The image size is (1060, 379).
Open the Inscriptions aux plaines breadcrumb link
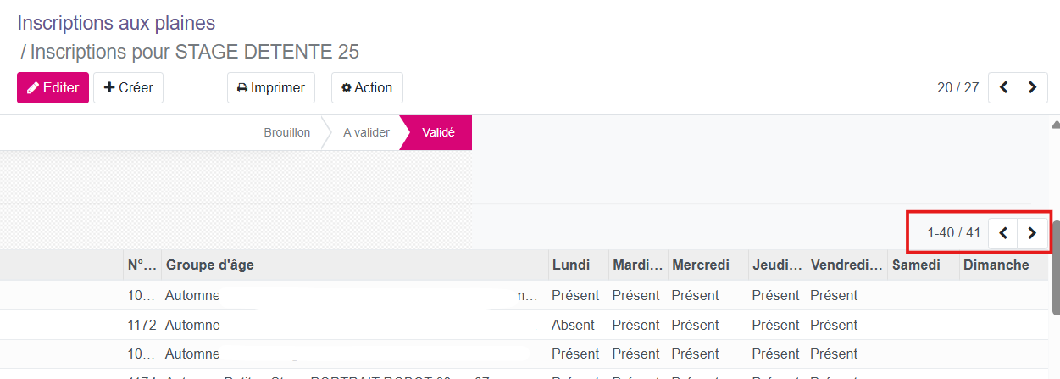coord(116,23)
